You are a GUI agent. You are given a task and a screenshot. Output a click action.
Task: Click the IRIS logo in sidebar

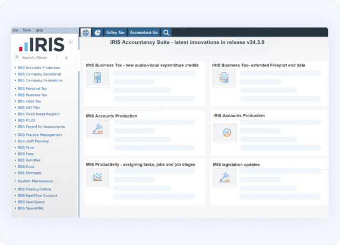point(42,44)
